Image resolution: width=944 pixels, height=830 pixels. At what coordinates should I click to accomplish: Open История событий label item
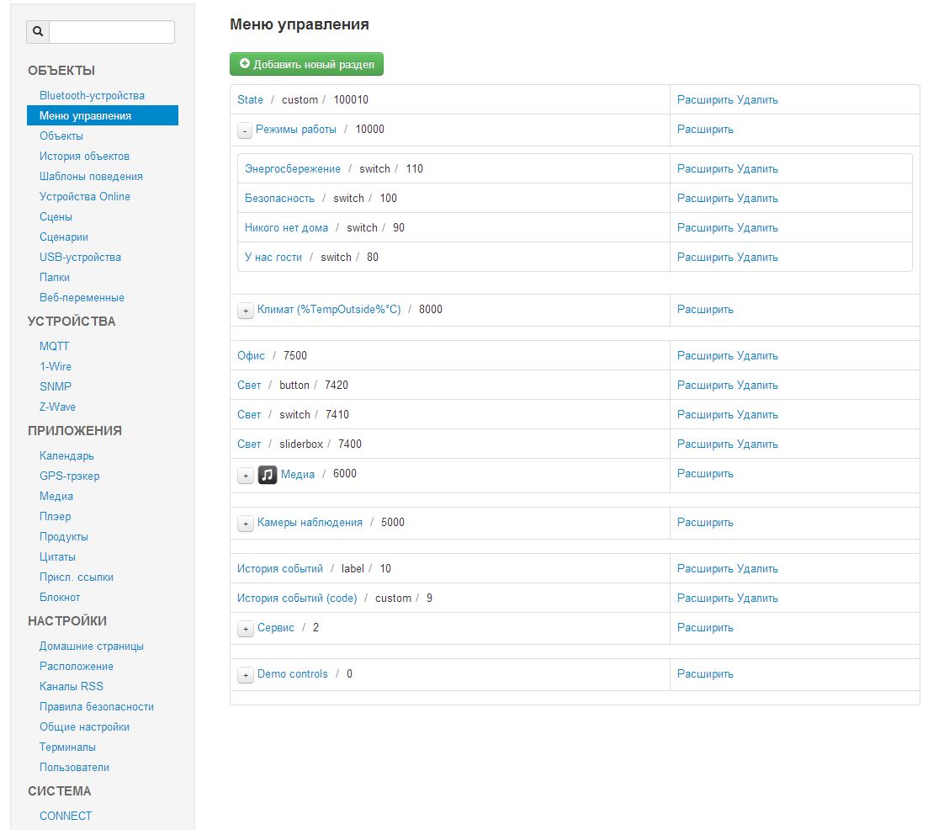coord(280,569)
